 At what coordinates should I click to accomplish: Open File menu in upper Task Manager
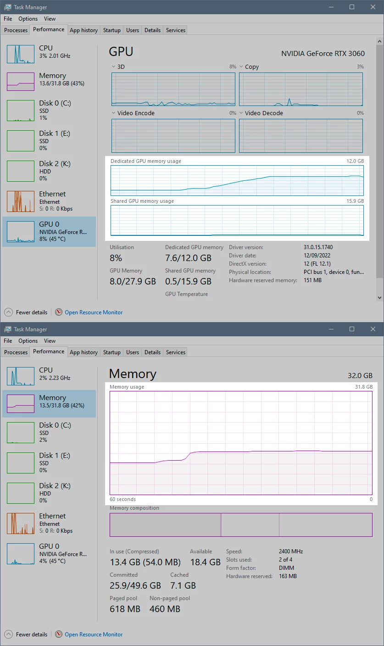pos(8,19)
